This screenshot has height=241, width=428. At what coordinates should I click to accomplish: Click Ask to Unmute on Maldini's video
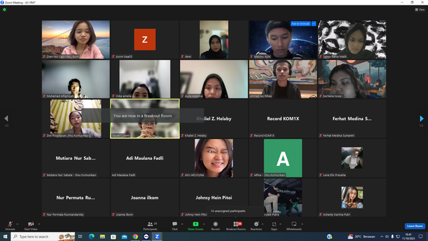coord(300,24)
